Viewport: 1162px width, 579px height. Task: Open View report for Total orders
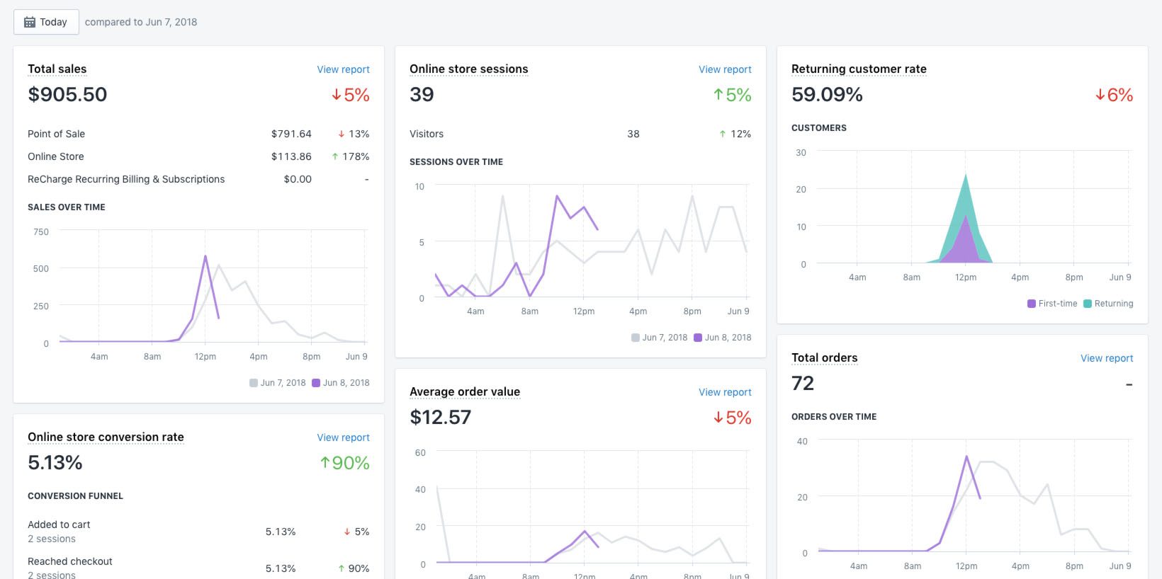pyautogui.click(x=1107, y=358)
